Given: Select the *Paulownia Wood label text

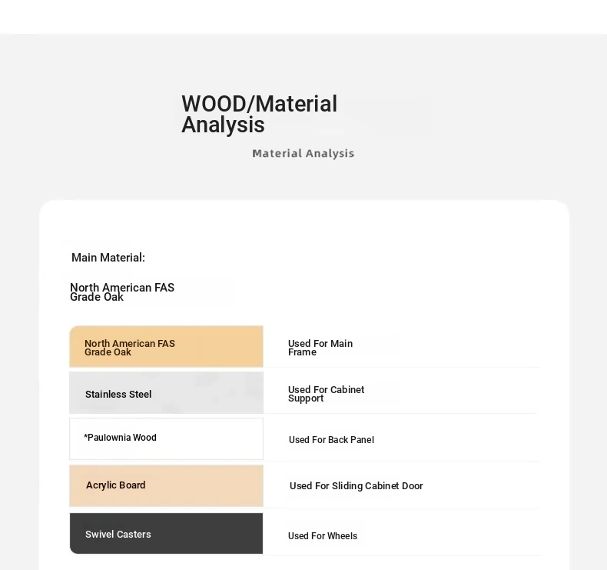Looking at the screenshot, I should pos(120,438).
